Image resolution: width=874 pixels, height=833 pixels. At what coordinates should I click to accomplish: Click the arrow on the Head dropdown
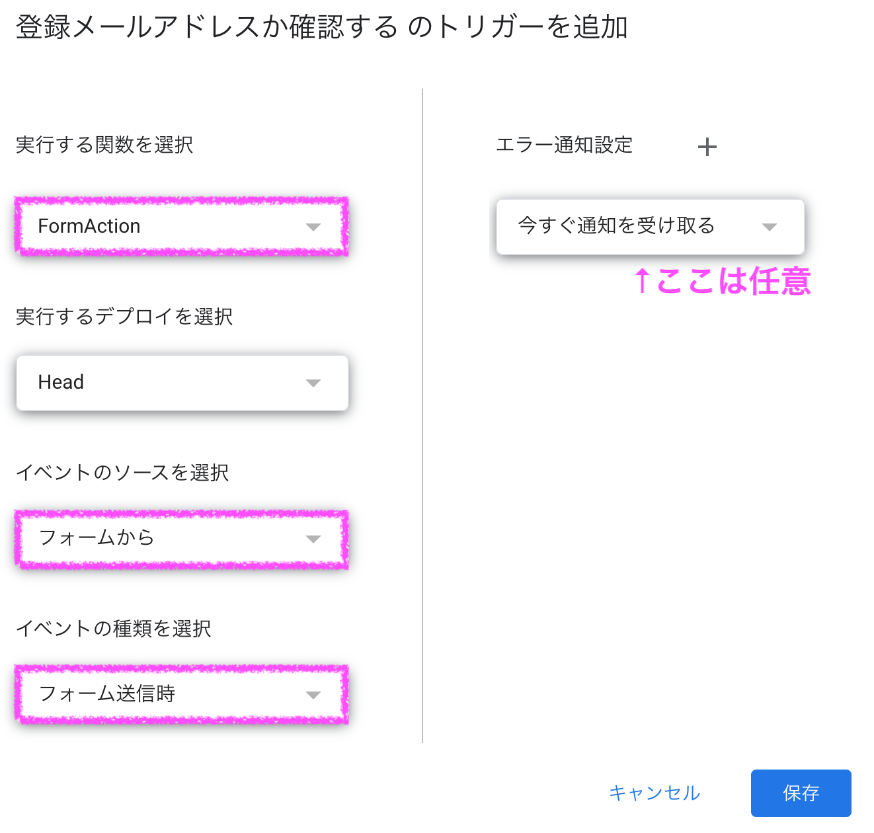(x=313, y=383)
